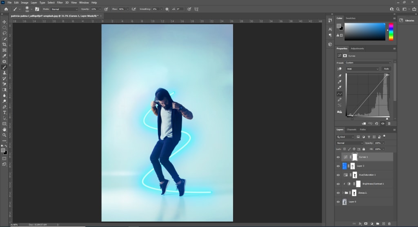Reset the Curves adjustment to defaults
This screenshot has width=418, height=227.
(376, 124)
